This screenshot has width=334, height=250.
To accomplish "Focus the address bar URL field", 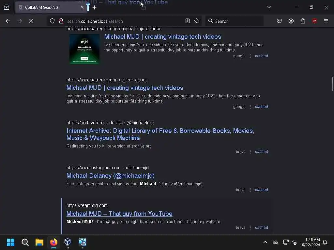I will coord(125,21).
